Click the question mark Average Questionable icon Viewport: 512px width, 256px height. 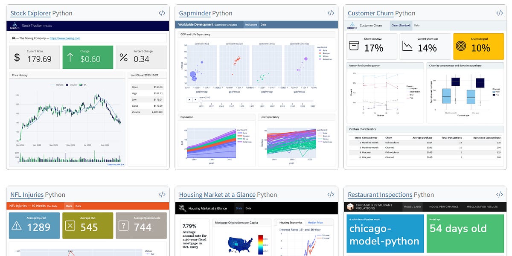[124, 225]
